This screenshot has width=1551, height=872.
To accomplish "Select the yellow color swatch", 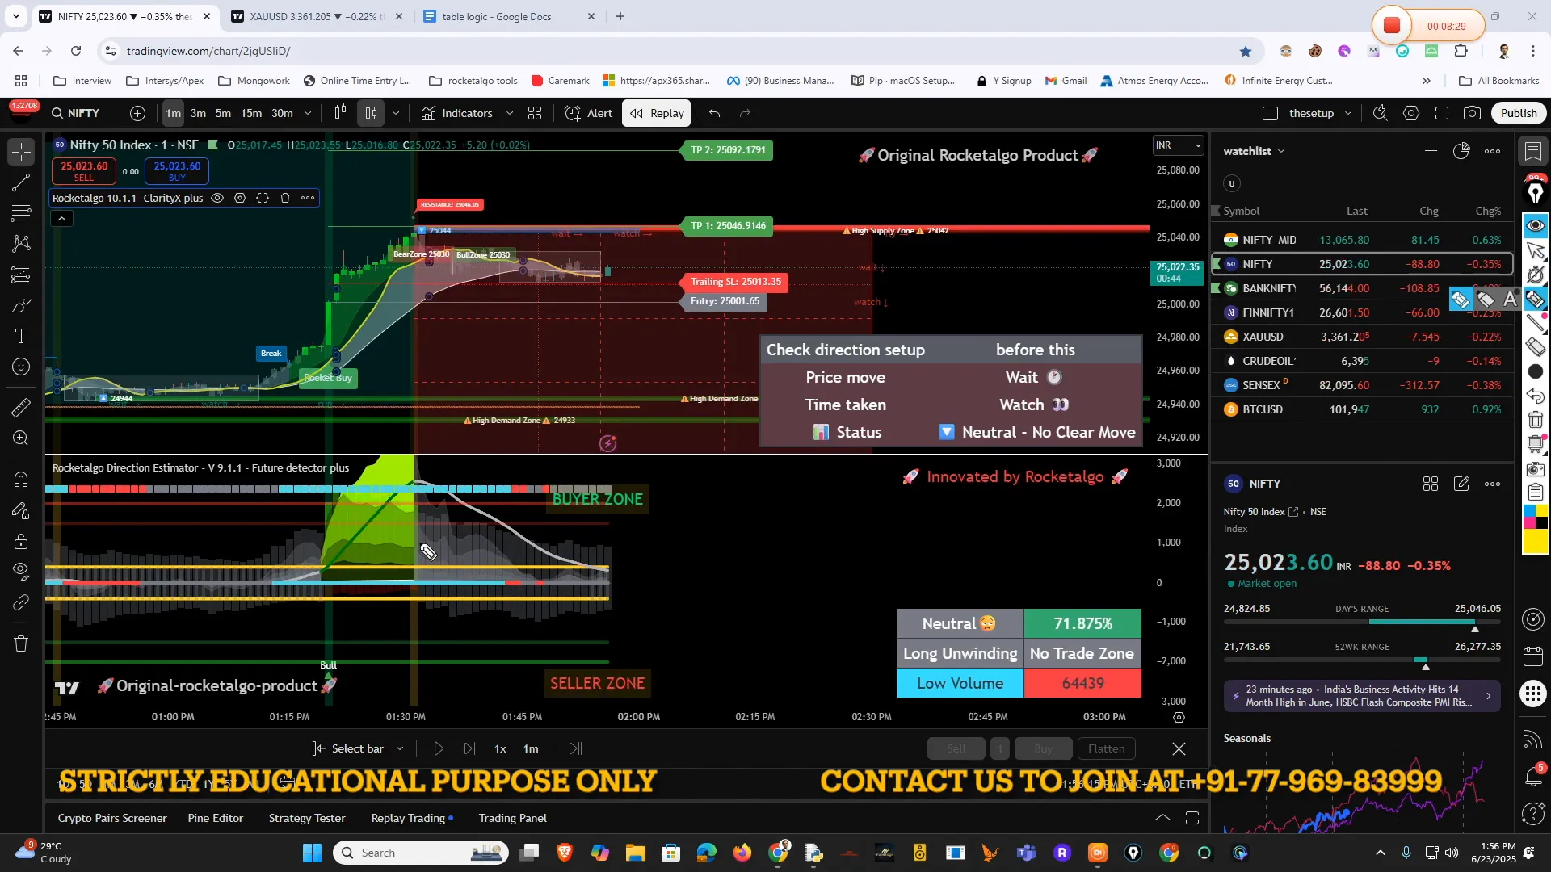I will (x=1536, y=542).
